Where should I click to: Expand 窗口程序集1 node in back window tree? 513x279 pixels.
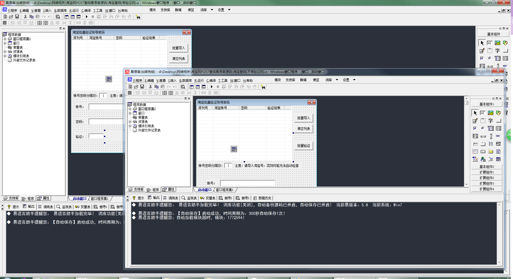pos(5,39)
